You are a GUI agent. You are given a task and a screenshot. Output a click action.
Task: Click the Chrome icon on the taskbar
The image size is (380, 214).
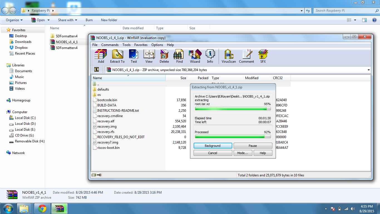(x=42, y=208)
